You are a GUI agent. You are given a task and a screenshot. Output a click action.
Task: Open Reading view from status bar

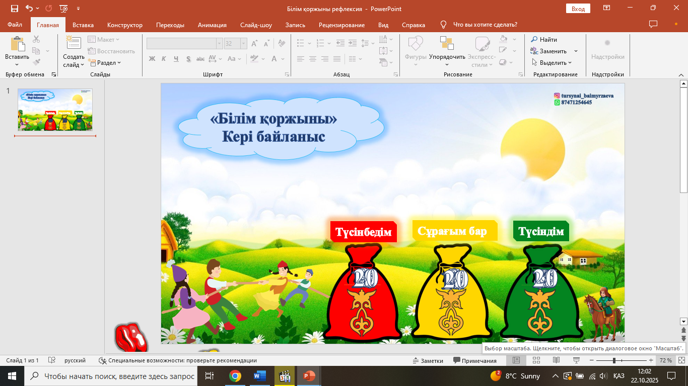tap(556, 360)
